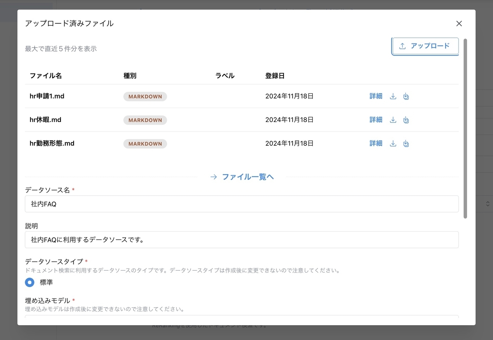The image size is (493, 340).
Task: Click the アップロード button
Action: (425, 46)
